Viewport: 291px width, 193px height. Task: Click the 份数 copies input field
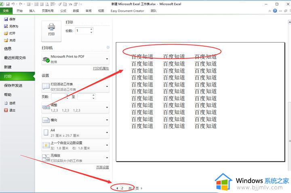(82, 31)
